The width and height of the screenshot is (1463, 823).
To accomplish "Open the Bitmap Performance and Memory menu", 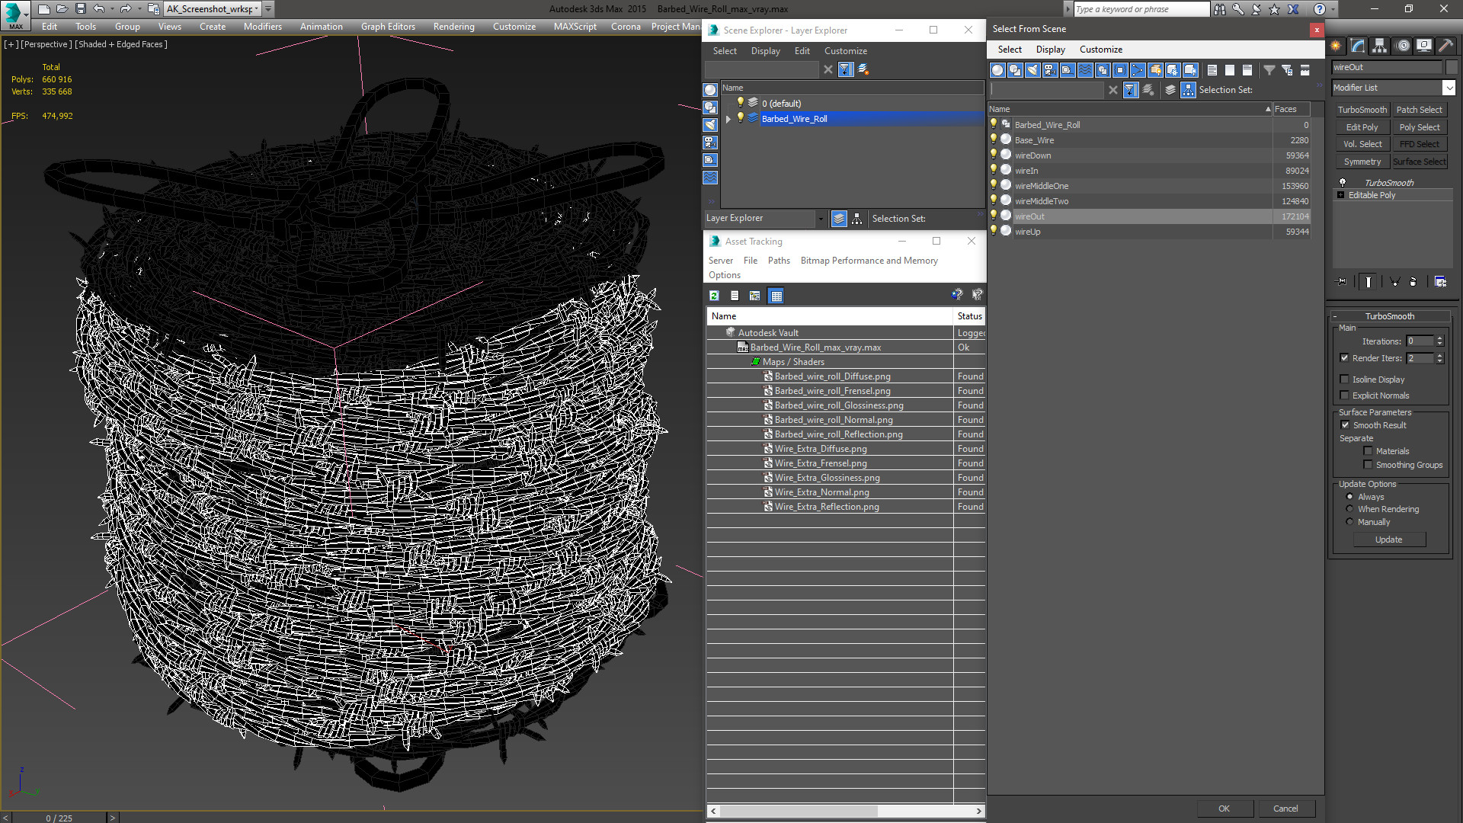I will pyautogui.click(x=869, y=261).
